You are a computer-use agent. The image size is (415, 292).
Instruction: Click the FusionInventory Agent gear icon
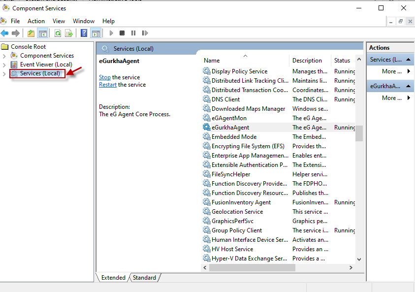[x=207, y=202]
